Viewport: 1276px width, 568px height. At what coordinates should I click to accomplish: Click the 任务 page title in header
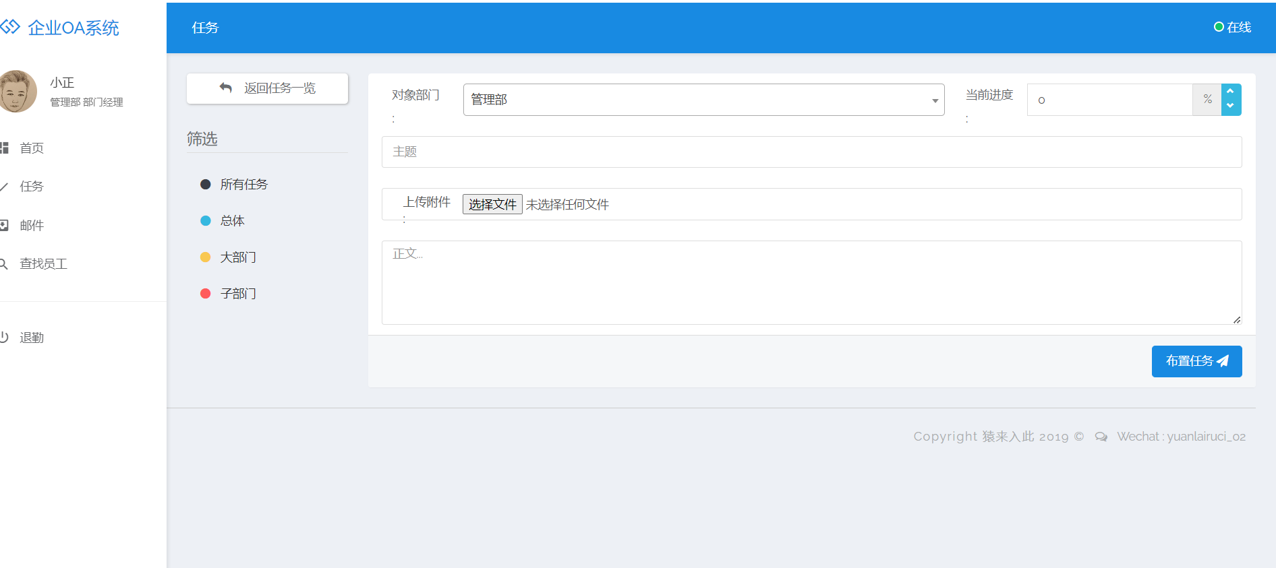[205, 28]
